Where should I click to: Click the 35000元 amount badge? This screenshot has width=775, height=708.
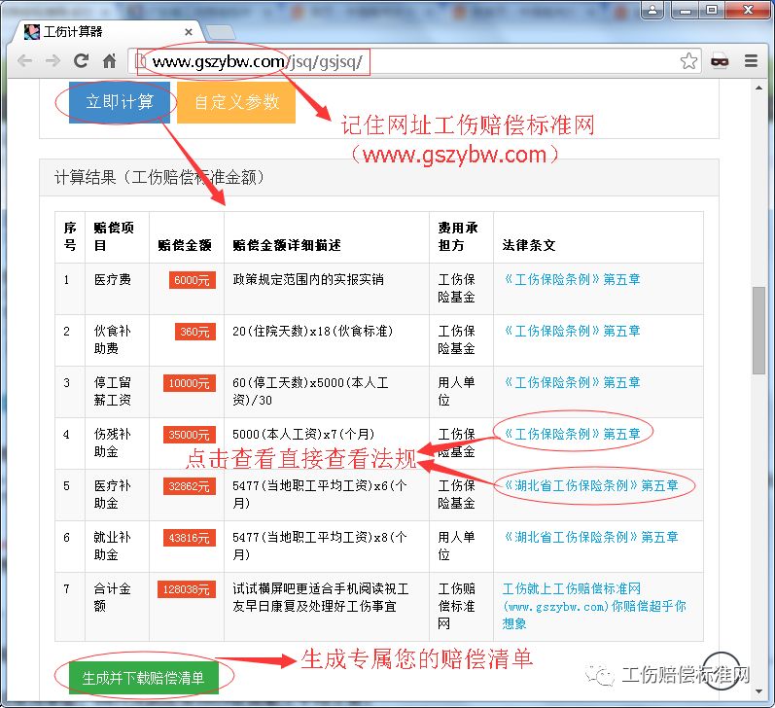pos(190,435)
